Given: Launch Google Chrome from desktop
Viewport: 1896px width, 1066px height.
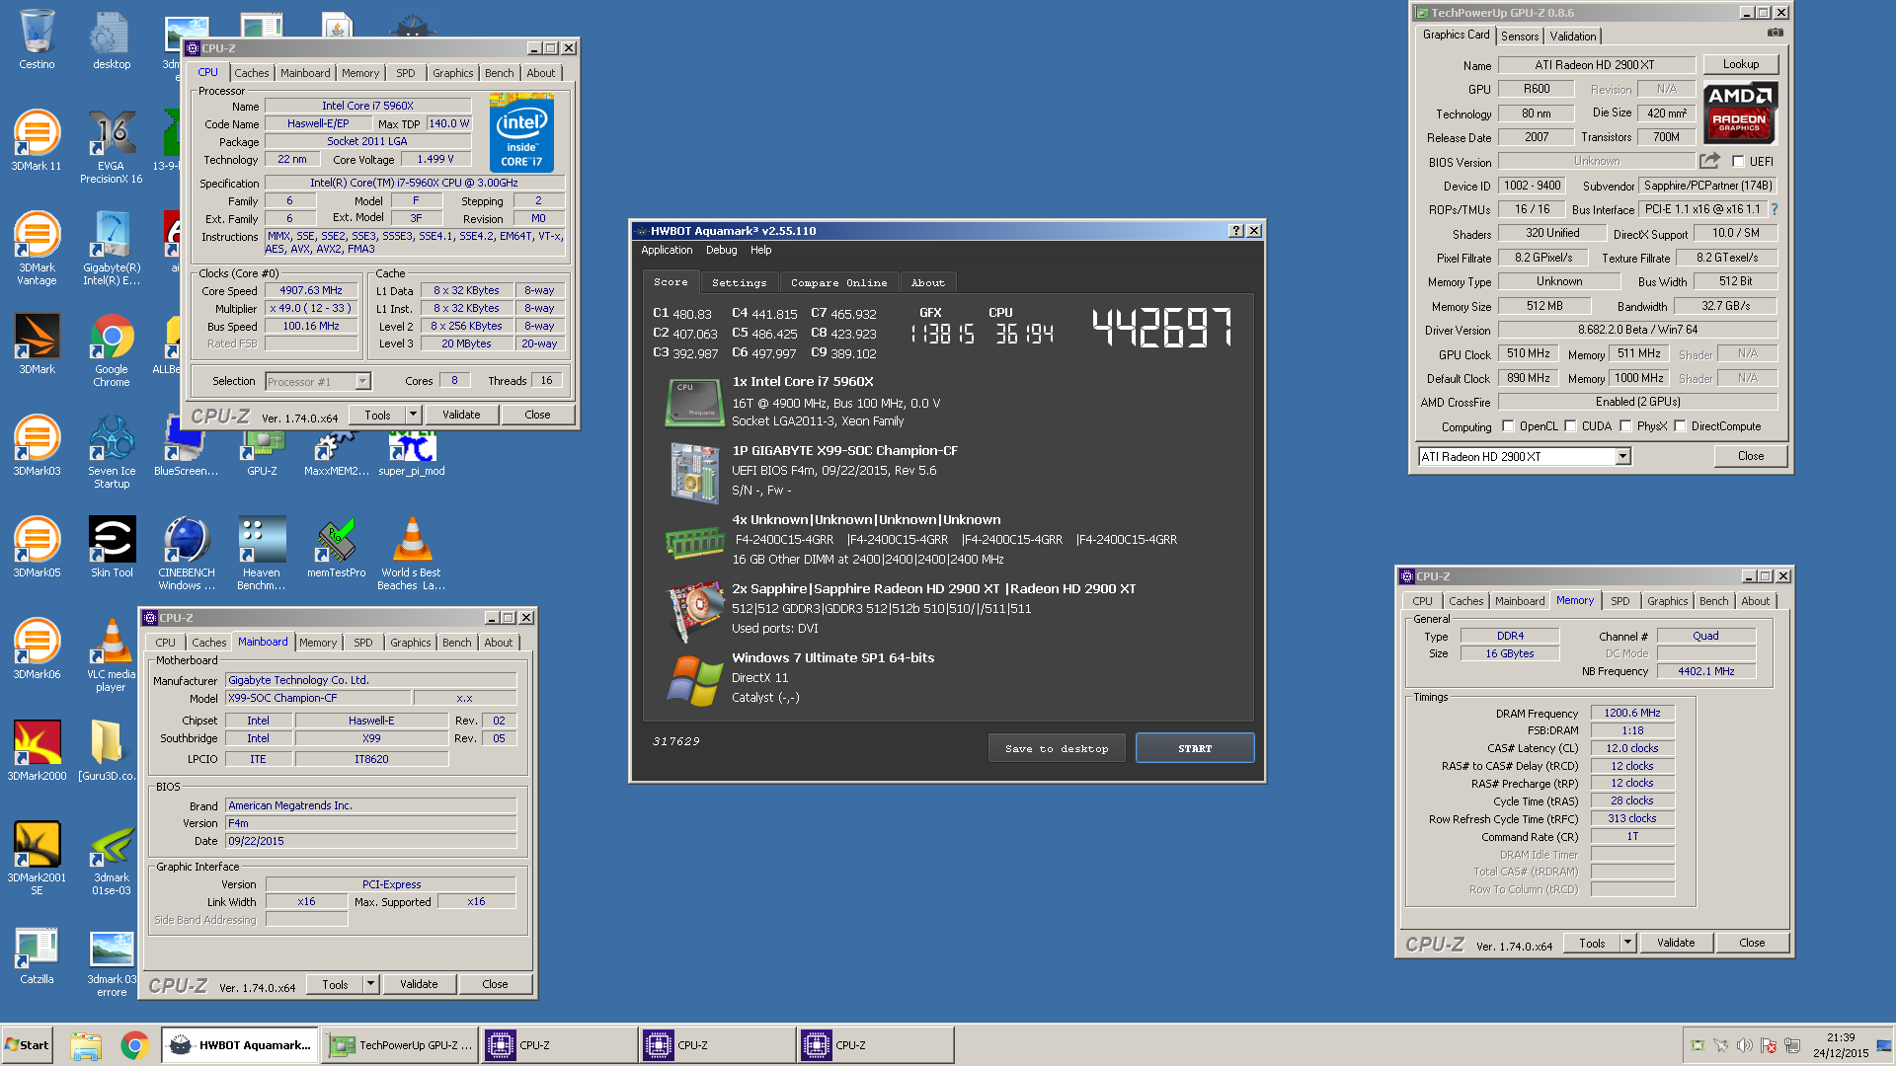Looking at the screenshot, I should [x=112, y=349].
